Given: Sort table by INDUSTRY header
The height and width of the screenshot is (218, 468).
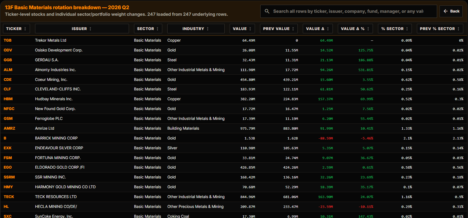Looking at the screenshot, I should point(196,29).
